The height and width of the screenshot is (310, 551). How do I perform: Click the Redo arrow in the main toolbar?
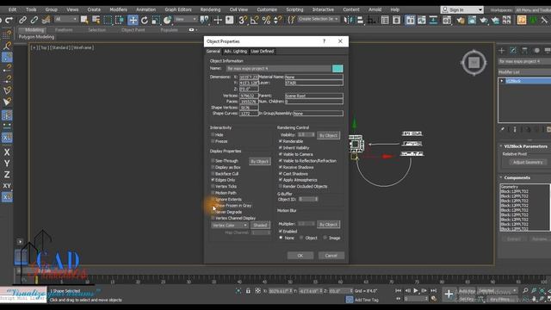(9, 20)
